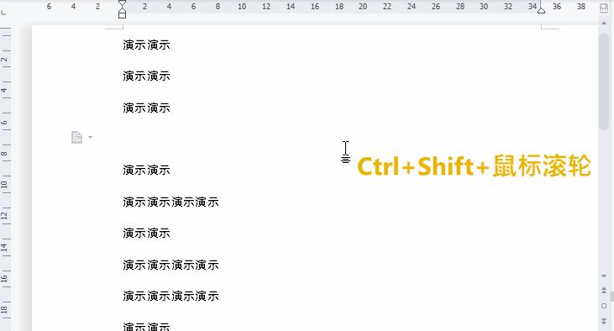Select the left indent square marker on the ruler

point(122,15)
